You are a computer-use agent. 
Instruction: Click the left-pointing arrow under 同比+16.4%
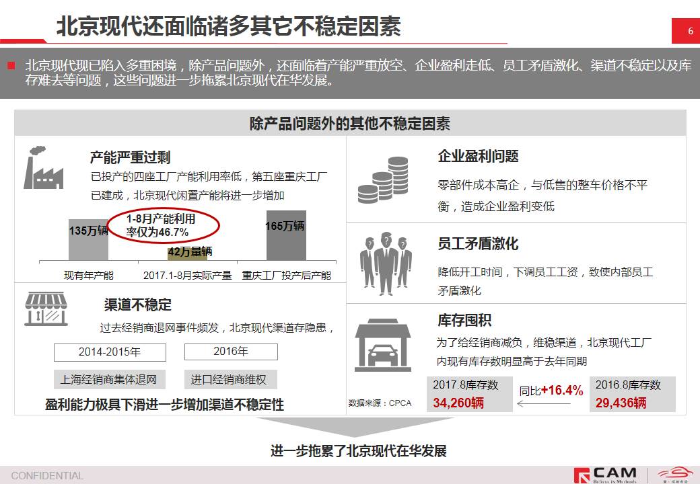point(544,404)
